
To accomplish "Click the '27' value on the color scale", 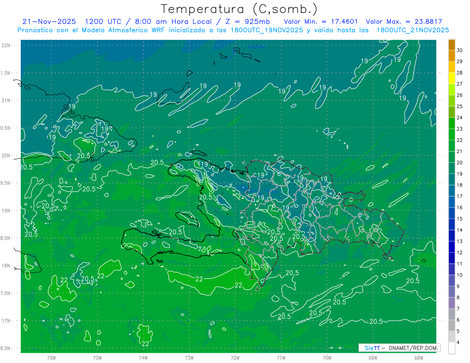I will pos(460,84).
